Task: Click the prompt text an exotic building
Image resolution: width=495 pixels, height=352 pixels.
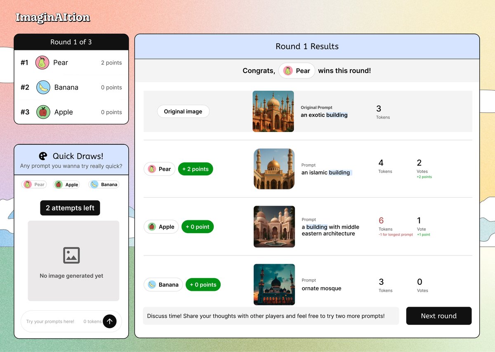Action: [324, 115]
